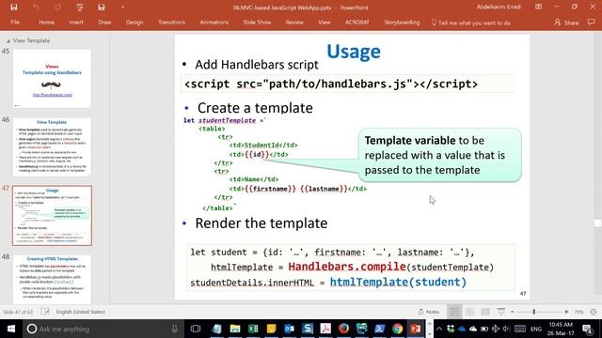Open Task View from taskbar
The height and width of the screenshot is (338, 602).
(x=196, y=329)
